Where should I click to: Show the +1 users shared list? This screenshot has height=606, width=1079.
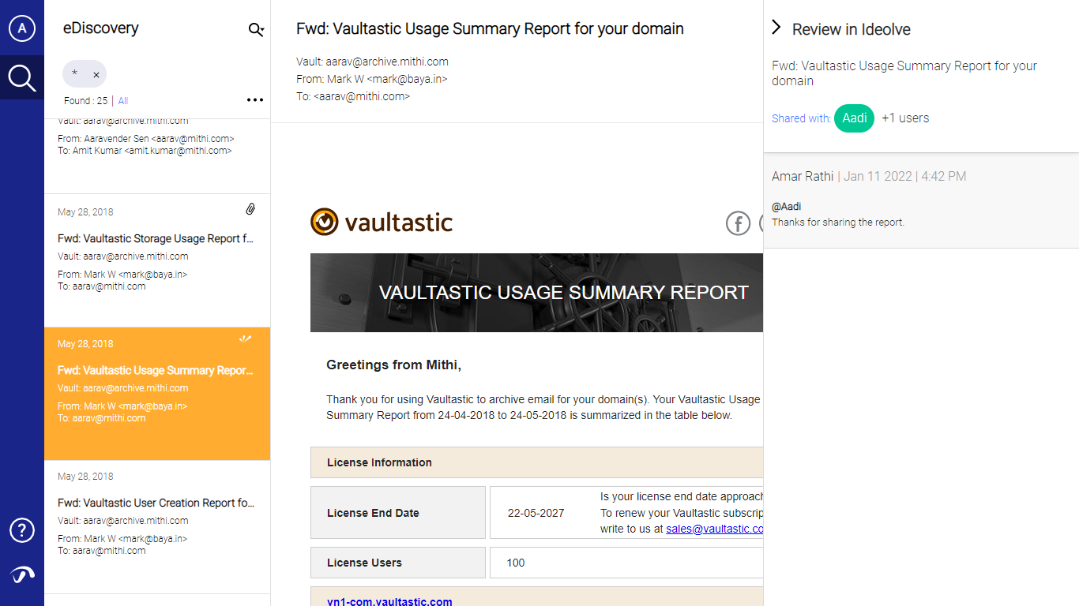point(905,118)
